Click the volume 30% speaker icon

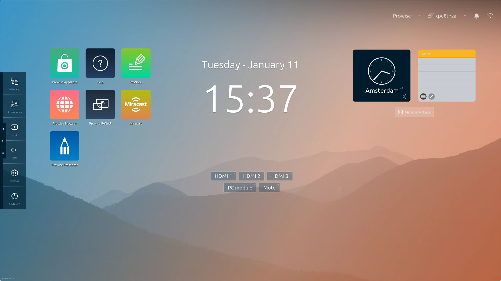coord(14,150)
